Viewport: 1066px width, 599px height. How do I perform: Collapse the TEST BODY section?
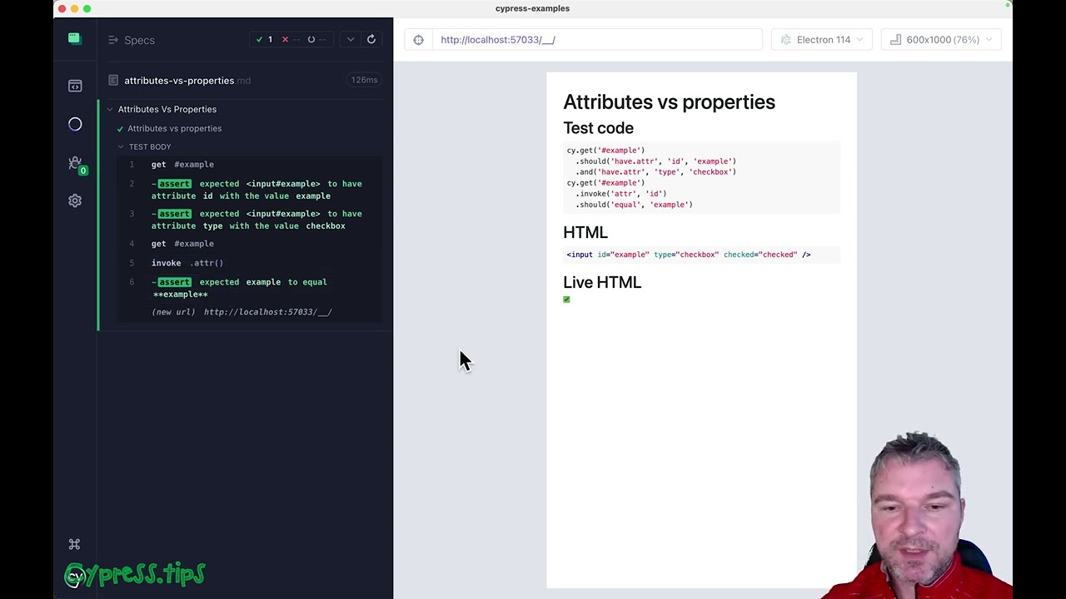click(x=150, y=146)
